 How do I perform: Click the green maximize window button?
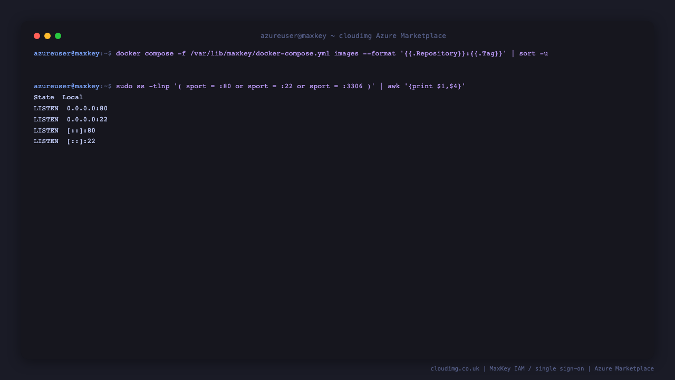(x=58, y=36)
